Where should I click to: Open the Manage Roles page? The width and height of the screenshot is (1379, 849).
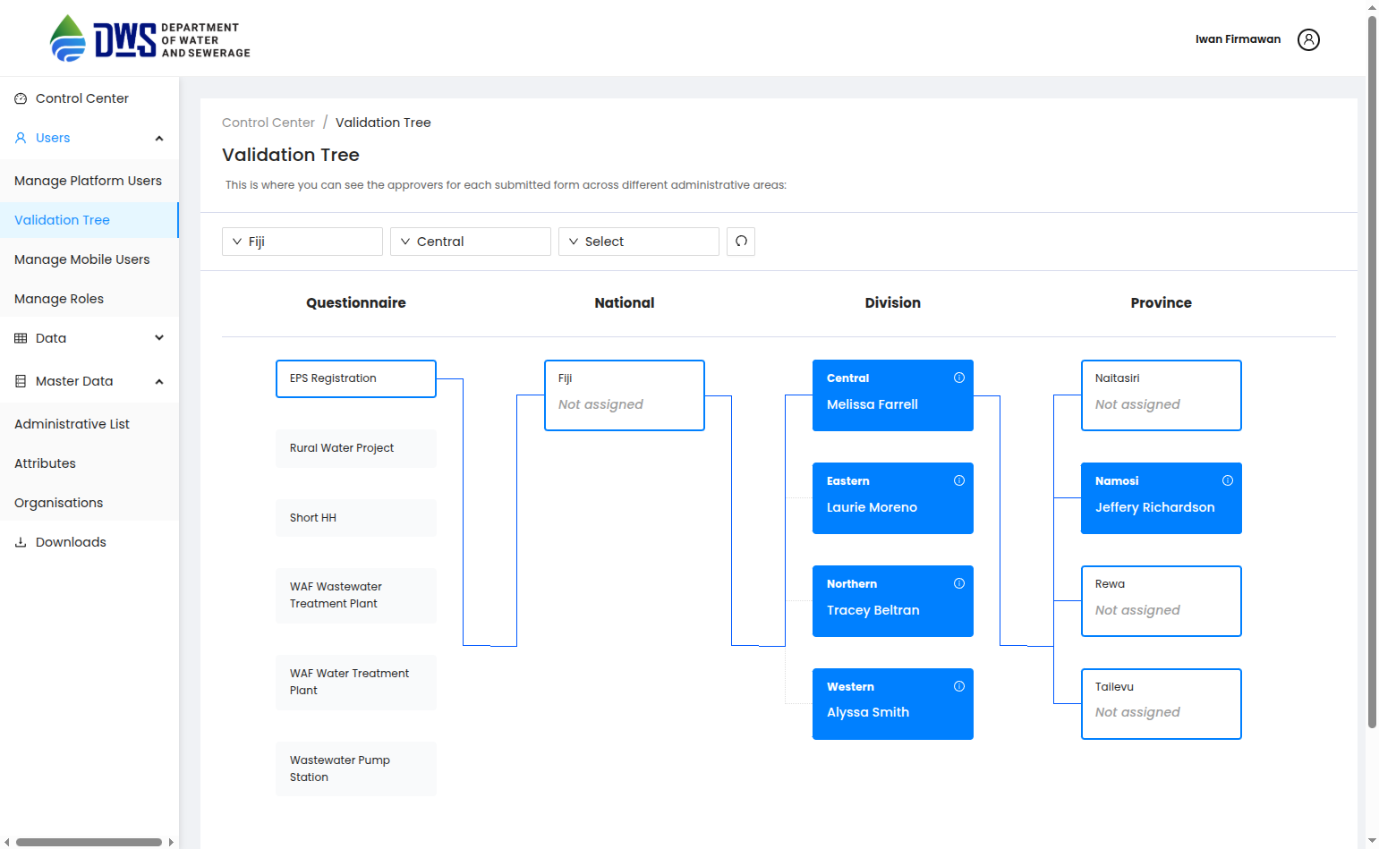[x=89, y=299]
